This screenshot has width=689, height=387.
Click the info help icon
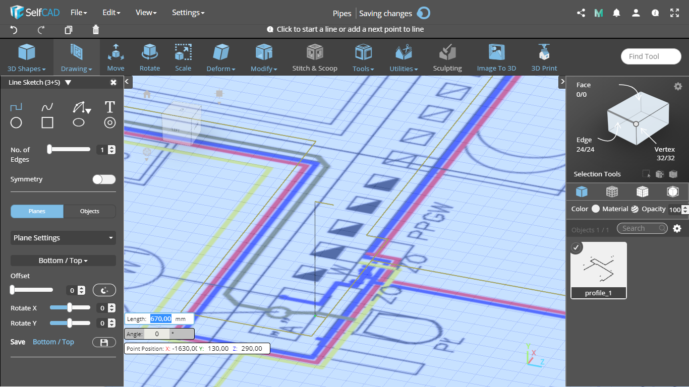[655, 13]
